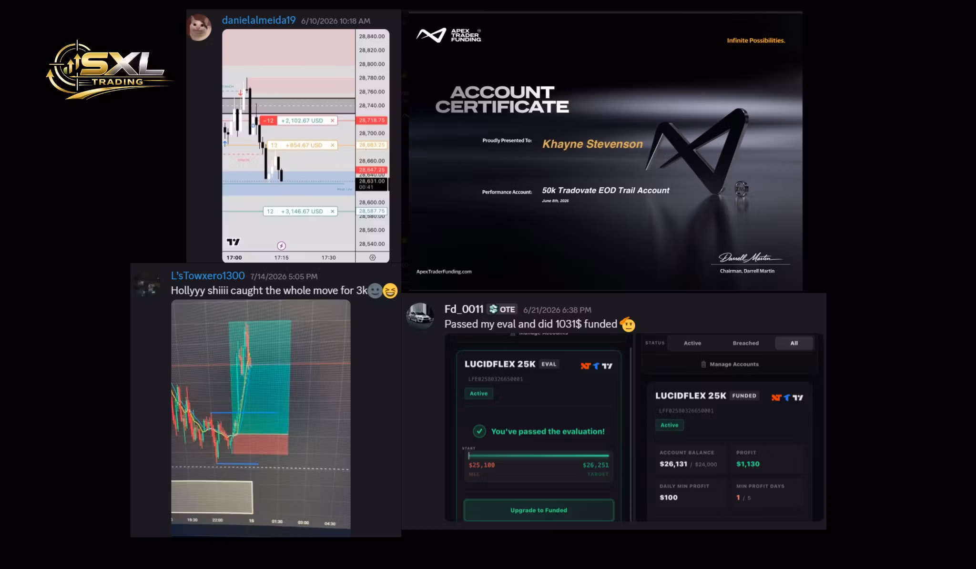
Task: Click the LFF02580326650001 account ID
Action: 686,411
